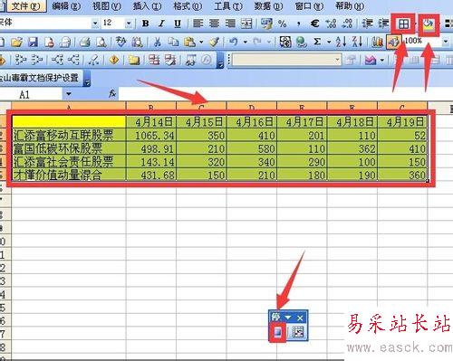Toggle Relative Reference on Stop Recording toolbar
The image size is (453, 361).
click(x=298, y=332)
